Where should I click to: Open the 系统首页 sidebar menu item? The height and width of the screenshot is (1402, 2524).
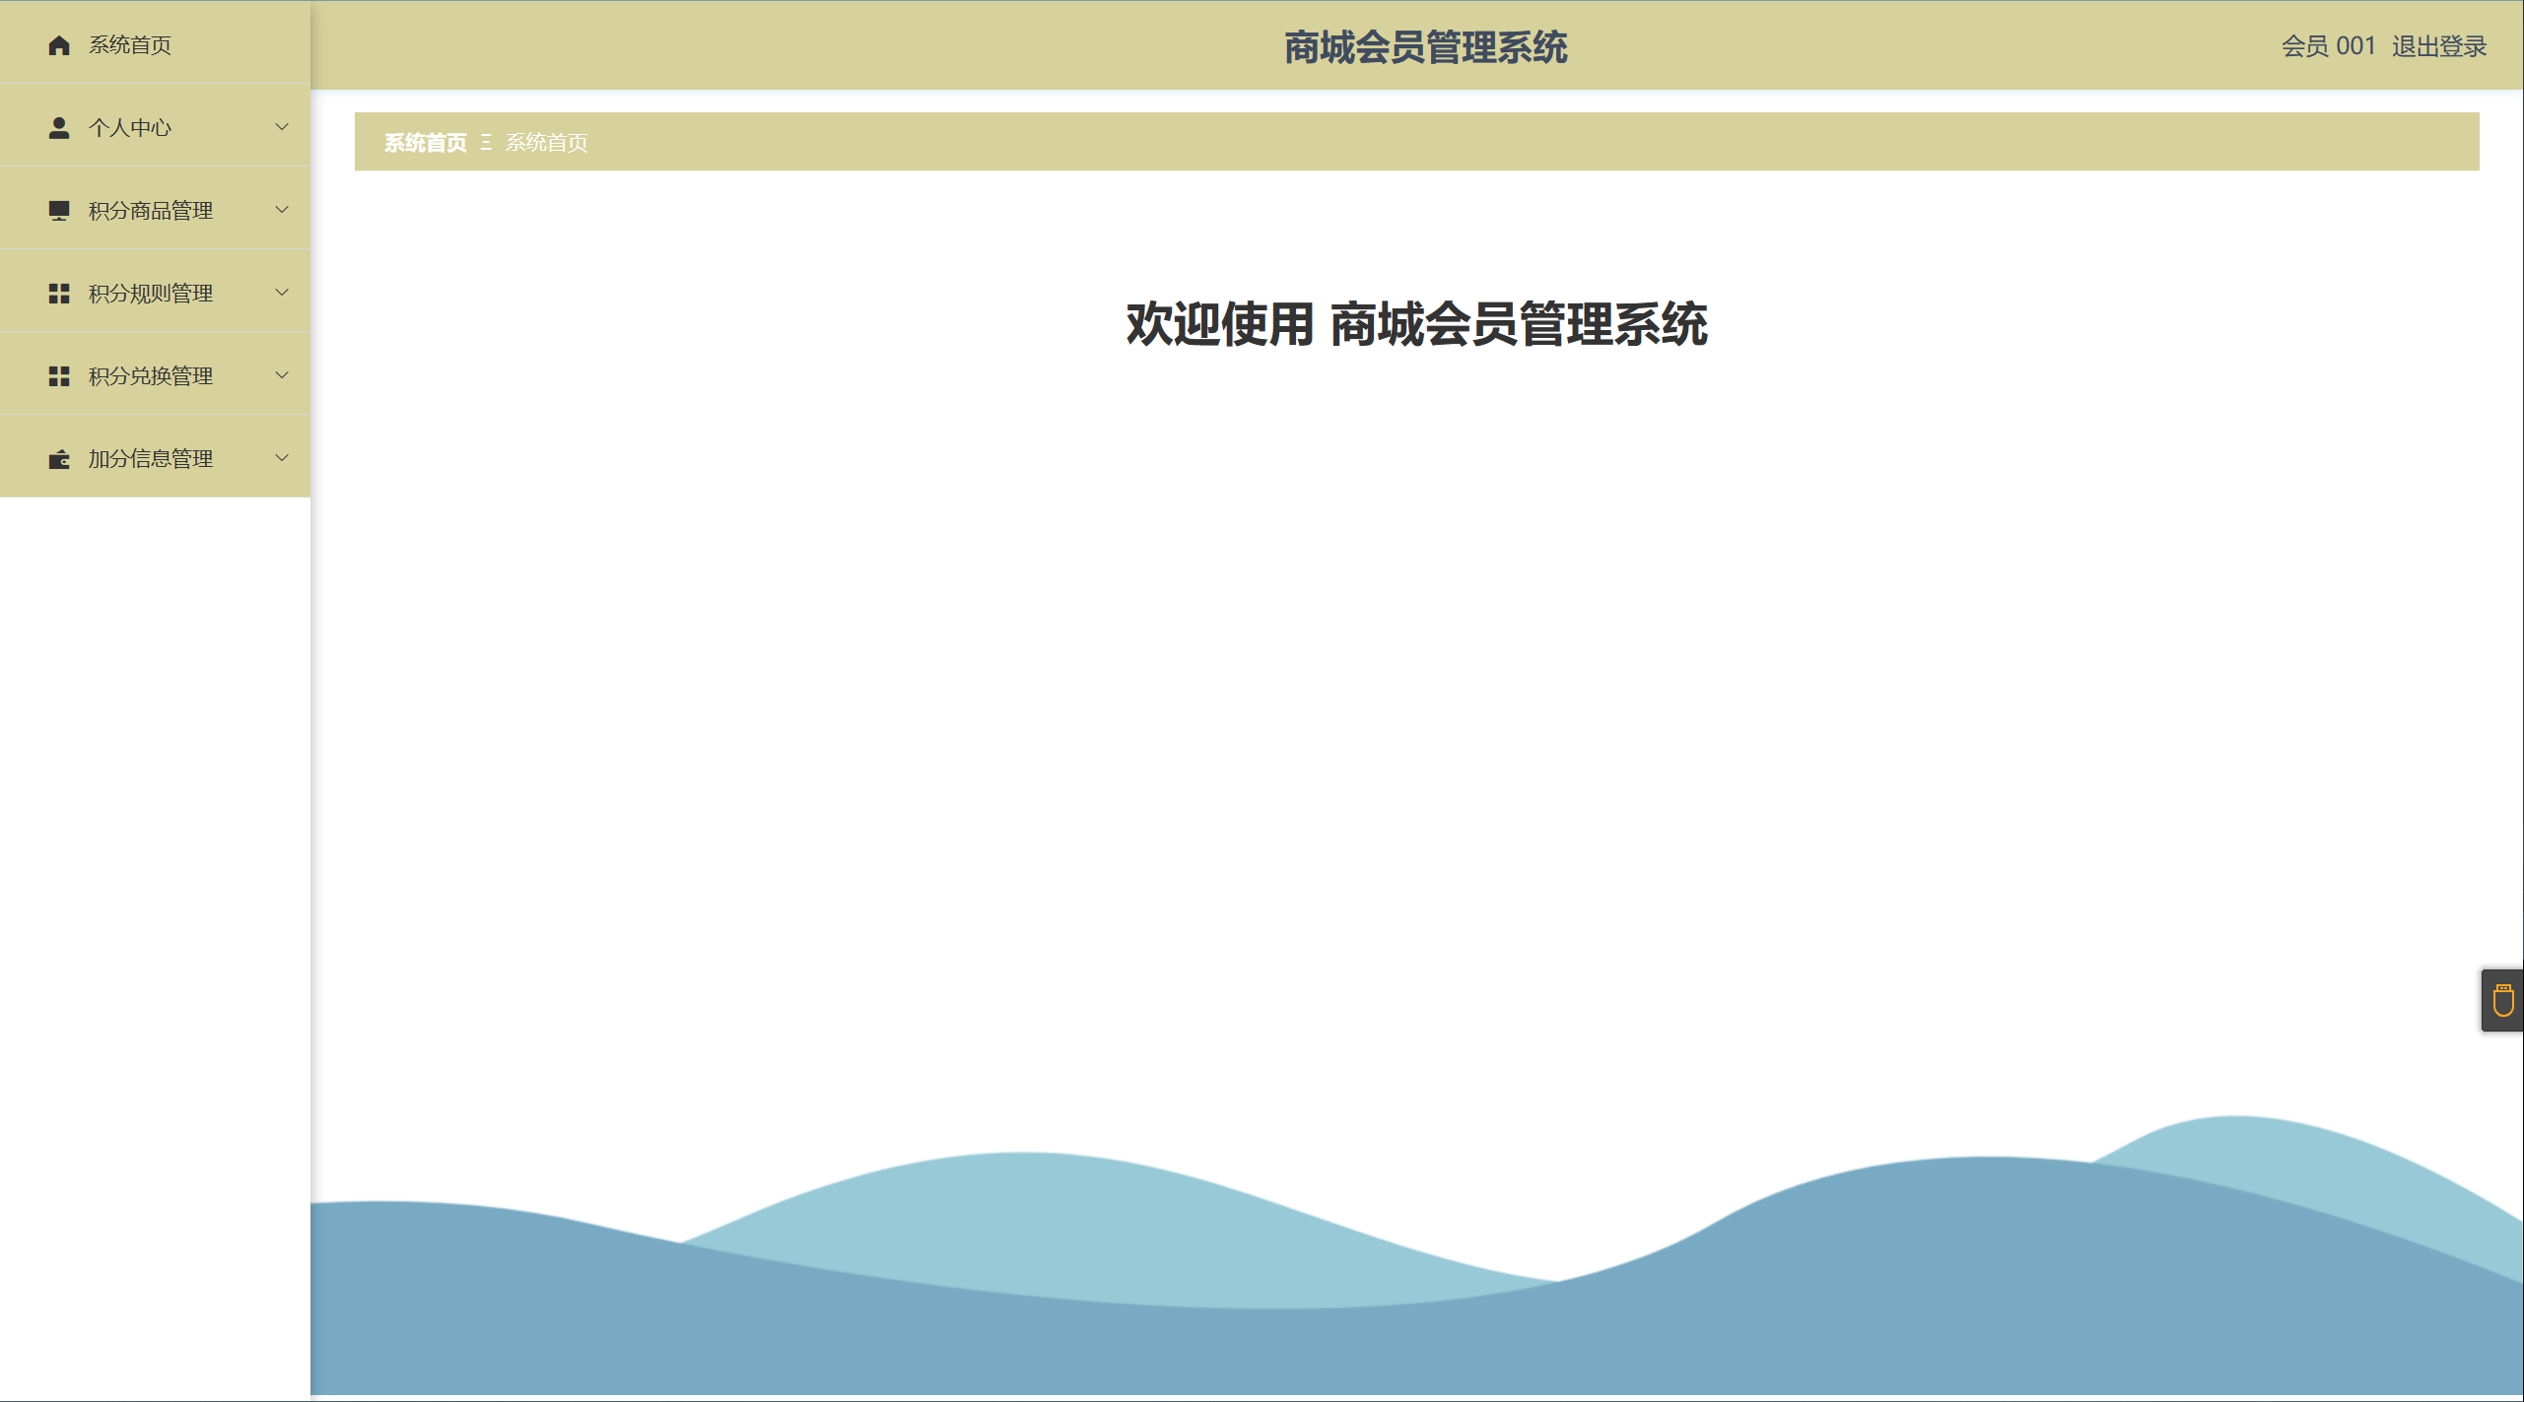coord(130,45)
